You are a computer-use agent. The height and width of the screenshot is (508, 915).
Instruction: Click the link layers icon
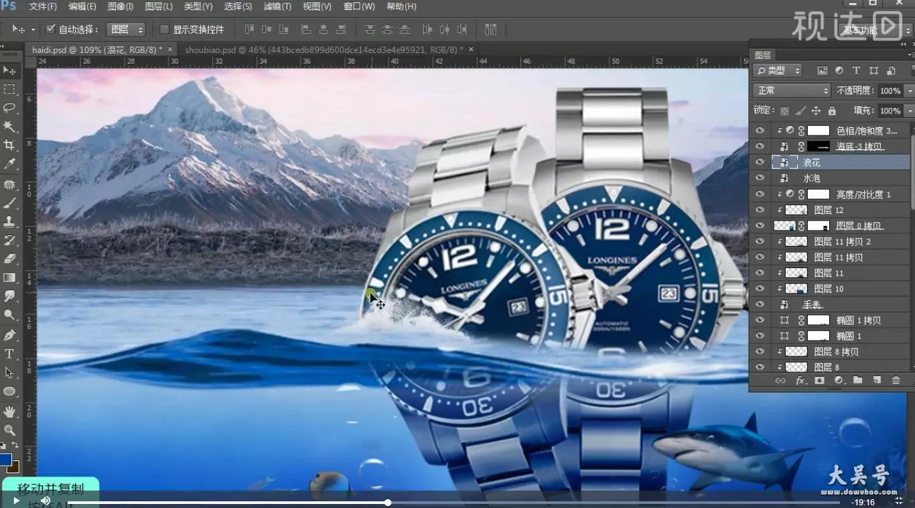(780, 381)
